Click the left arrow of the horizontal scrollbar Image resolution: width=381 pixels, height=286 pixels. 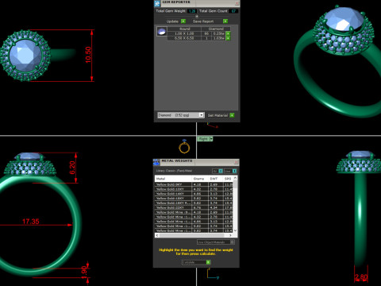point(157,235)
